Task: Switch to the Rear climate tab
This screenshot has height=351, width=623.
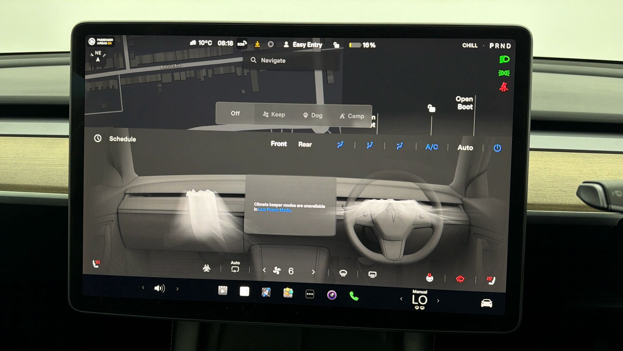Action: (305, 144)
